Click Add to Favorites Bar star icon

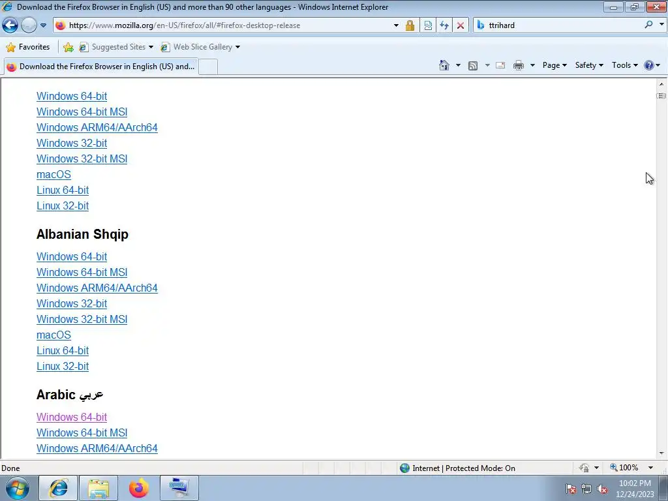click(x=68, y=47)
